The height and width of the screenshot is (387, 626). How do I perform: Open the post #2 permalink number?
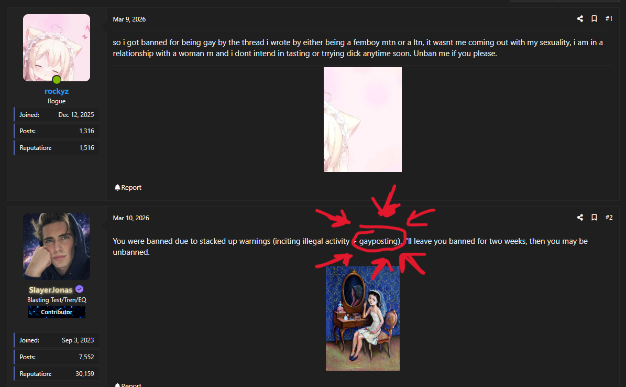[x=609, y=218]
